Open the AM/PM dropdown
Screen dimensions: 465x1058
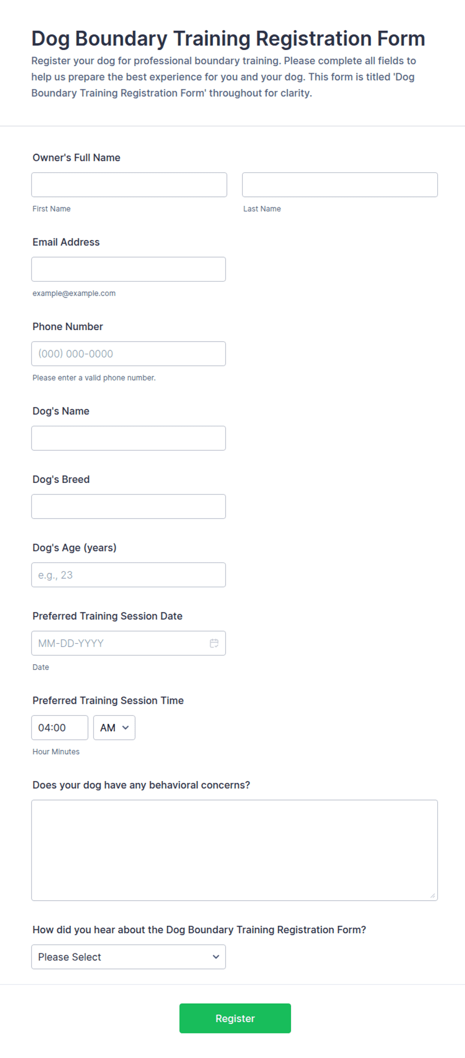(114, 728)
